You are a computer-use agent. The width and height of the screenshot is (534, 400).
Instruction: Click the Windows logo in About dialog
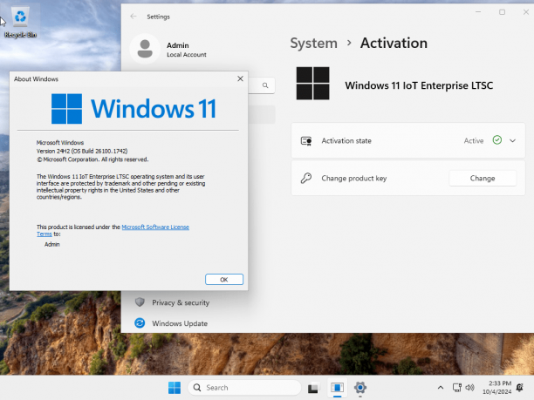(66, 109)
